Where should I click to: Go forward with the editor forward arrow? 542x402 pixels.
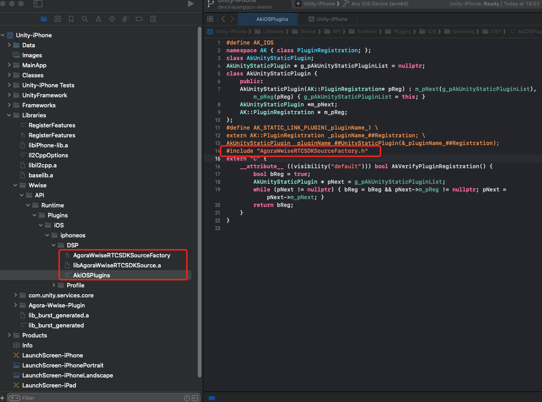pos(232,19)
